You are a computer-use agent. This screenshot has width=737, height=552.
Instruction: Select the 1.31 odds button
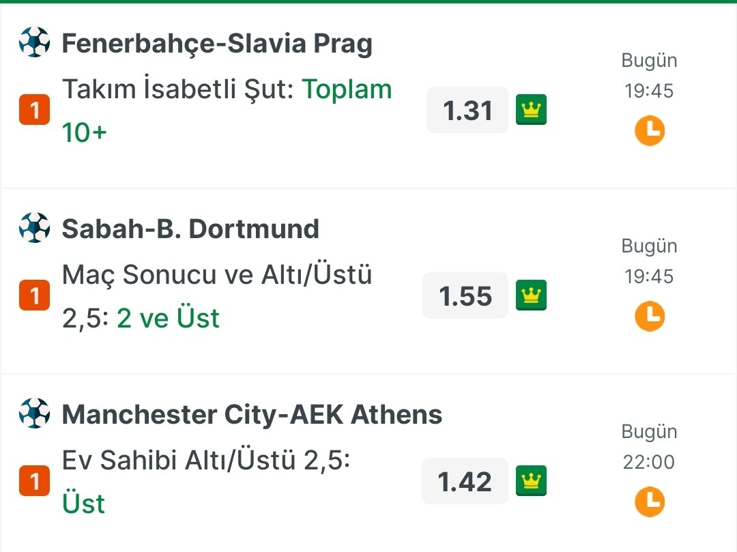(x=467, y=110)
